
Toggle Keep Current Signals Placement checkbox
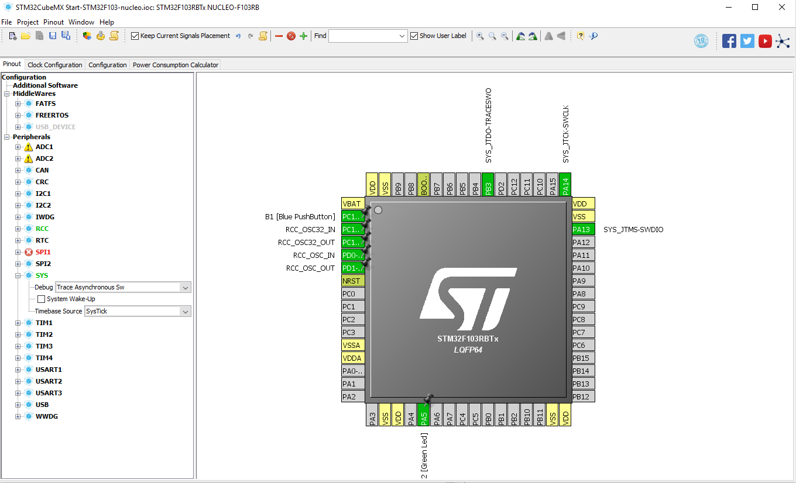click(135, 36)
